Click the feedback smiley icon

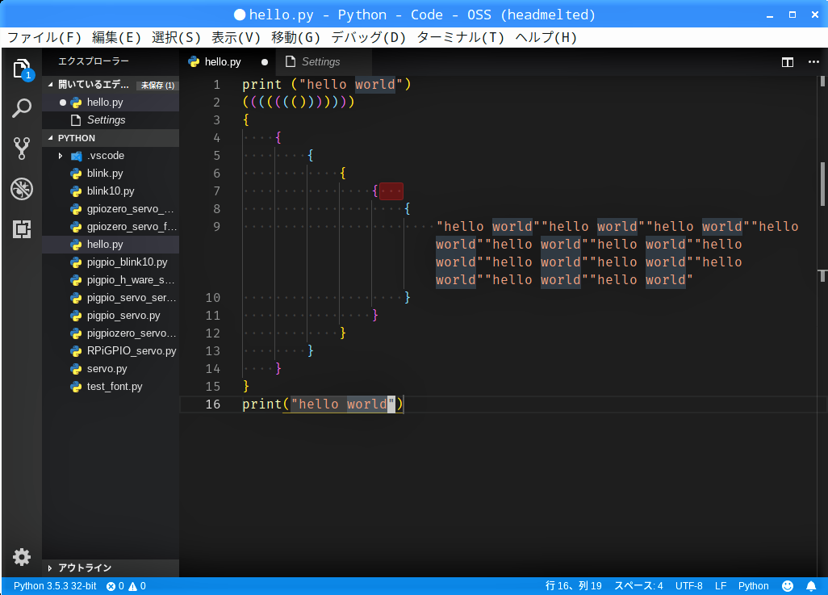click(788, 586)
